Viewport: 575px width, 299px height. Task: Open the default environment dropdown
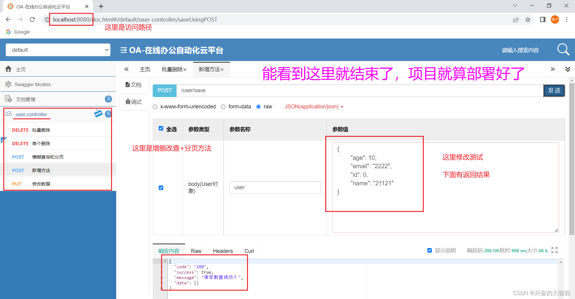tap(58, 50)
